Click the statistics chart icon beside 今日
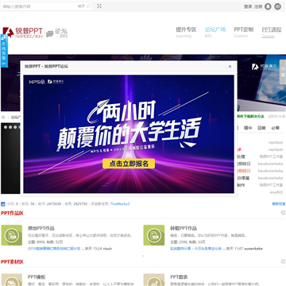 3,204
